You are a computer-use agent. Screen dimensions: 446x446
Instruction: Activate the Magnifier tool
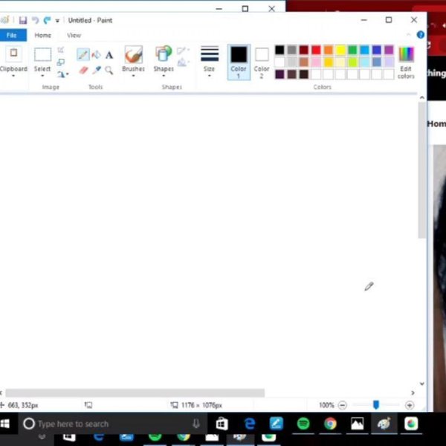tap(109, 70)
